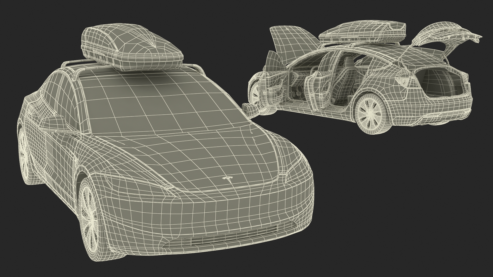Click the Tesla logo on front hood
Screen dimensions: 493x277
click(228, 179)
